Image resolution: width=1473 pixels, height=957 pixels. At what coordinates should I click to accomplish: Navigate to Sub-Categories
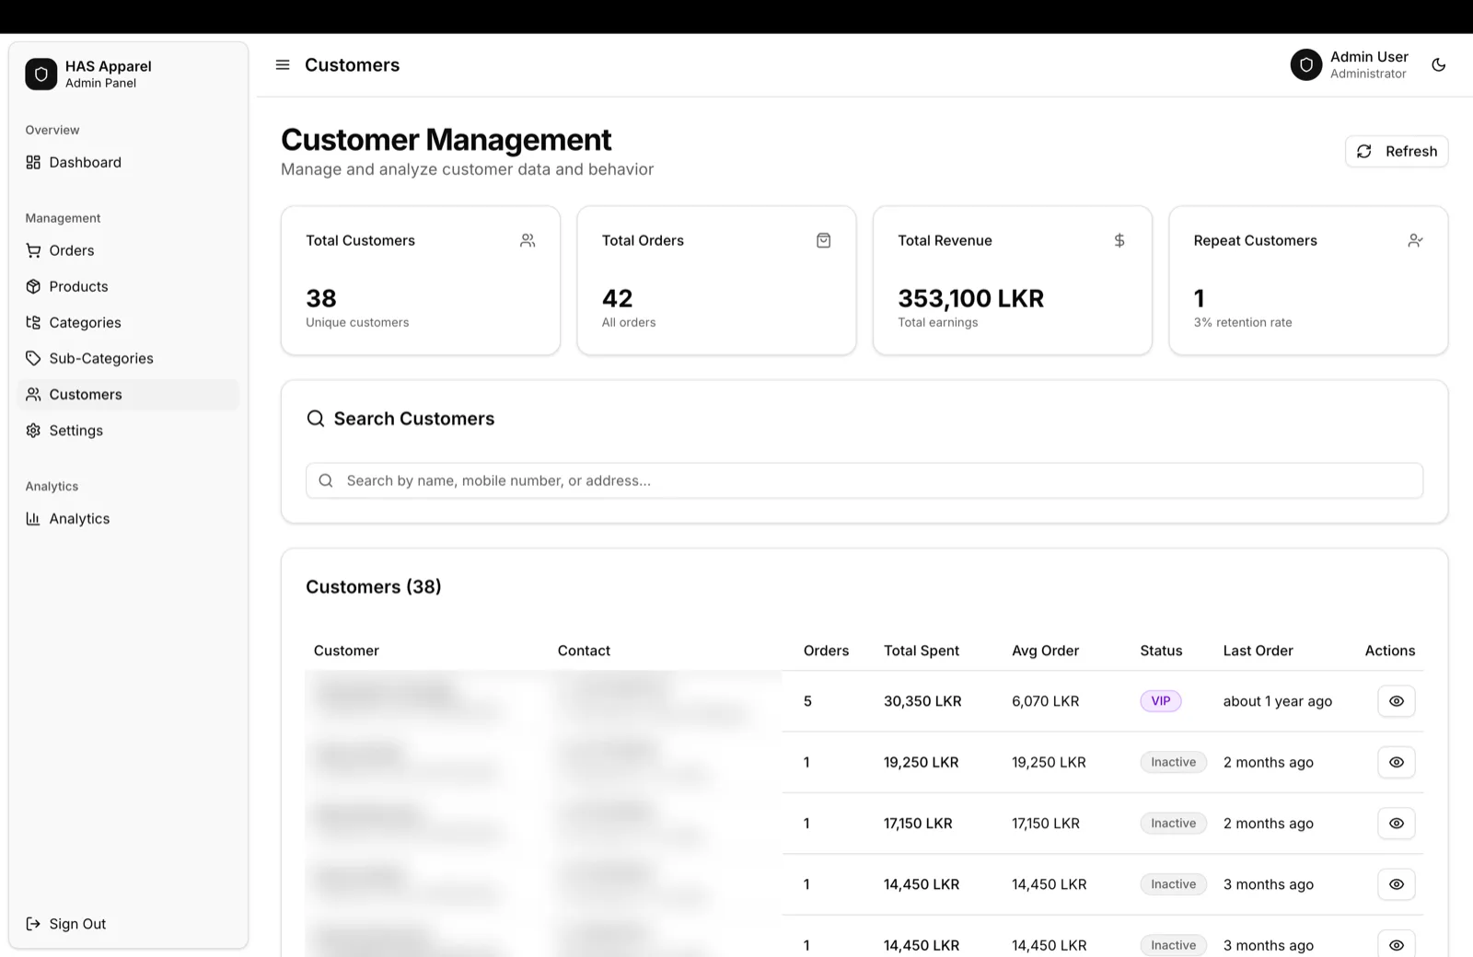[128, 358]
